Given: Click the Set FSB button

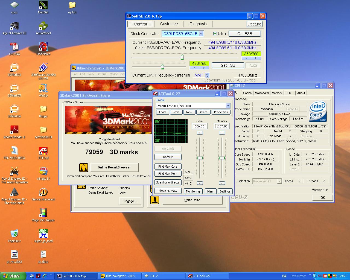Looking at the screenshot, I should (228, 65).
